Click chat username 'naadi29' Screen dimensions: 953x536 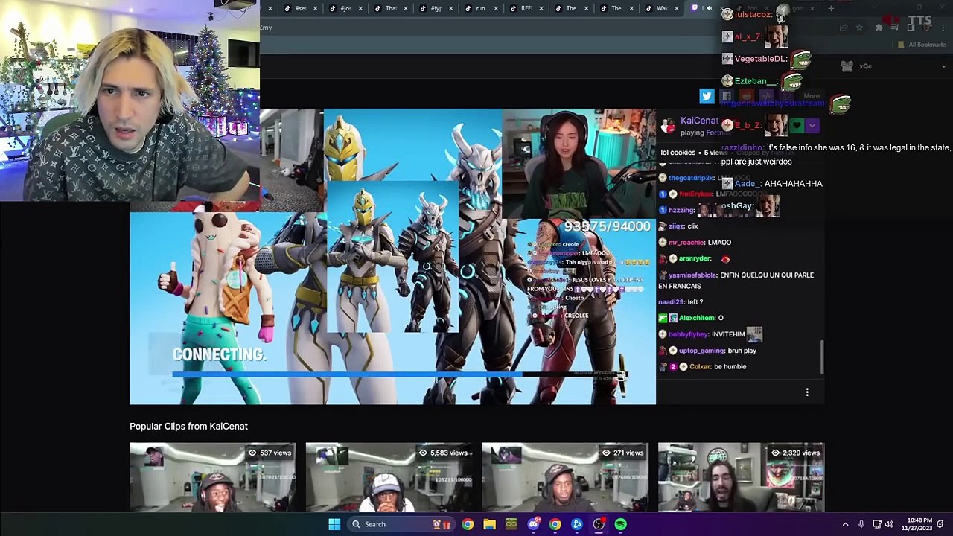(671, 301)
